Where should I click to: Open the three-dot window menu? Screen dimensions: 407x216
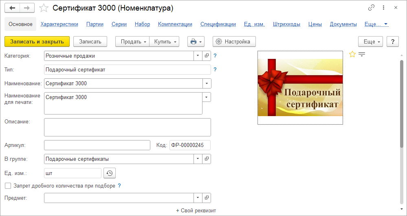[x=384, y=8]
